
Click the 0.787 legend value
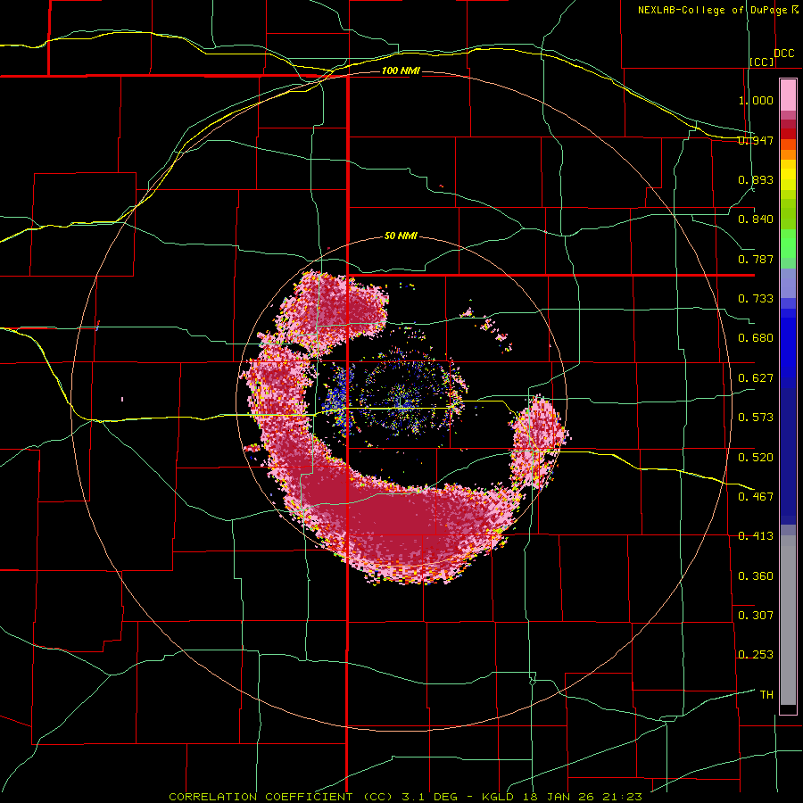(756, 259)
